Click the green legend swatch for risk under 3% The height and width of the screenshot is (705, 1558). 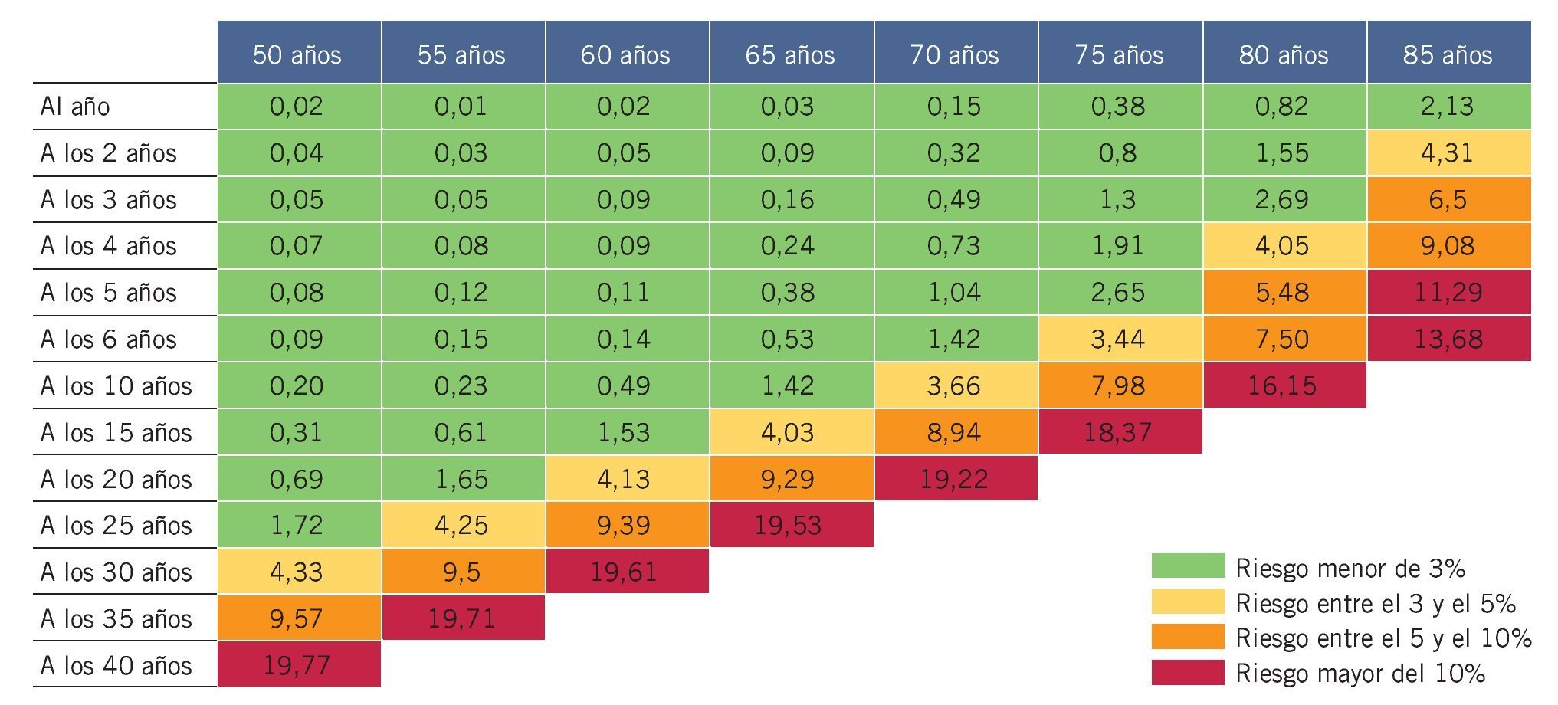pyautogui.click(x=1187, y=566)
